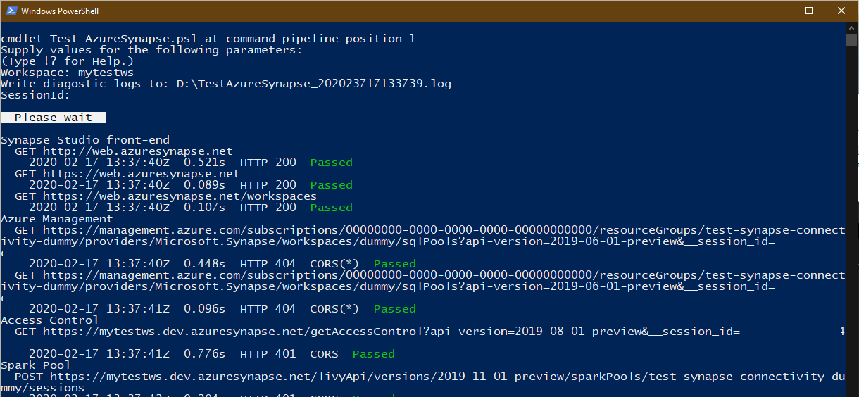Click the scrollbar up arrow
Image resolution: width=859 pixels, height=397 pixels.
(x=851, y=27)
